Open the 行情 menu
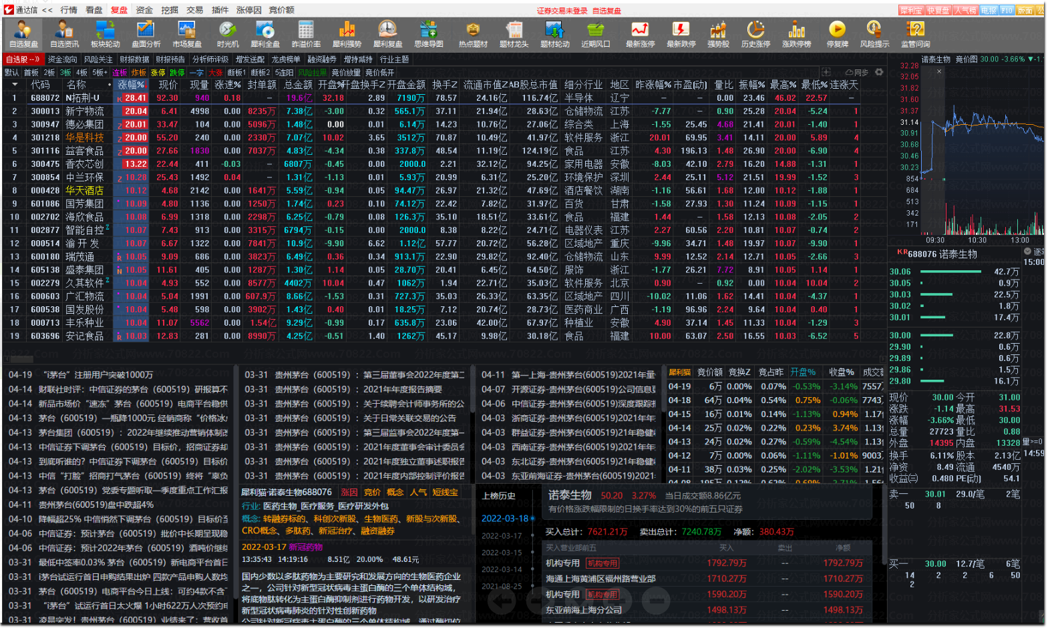 69,10
